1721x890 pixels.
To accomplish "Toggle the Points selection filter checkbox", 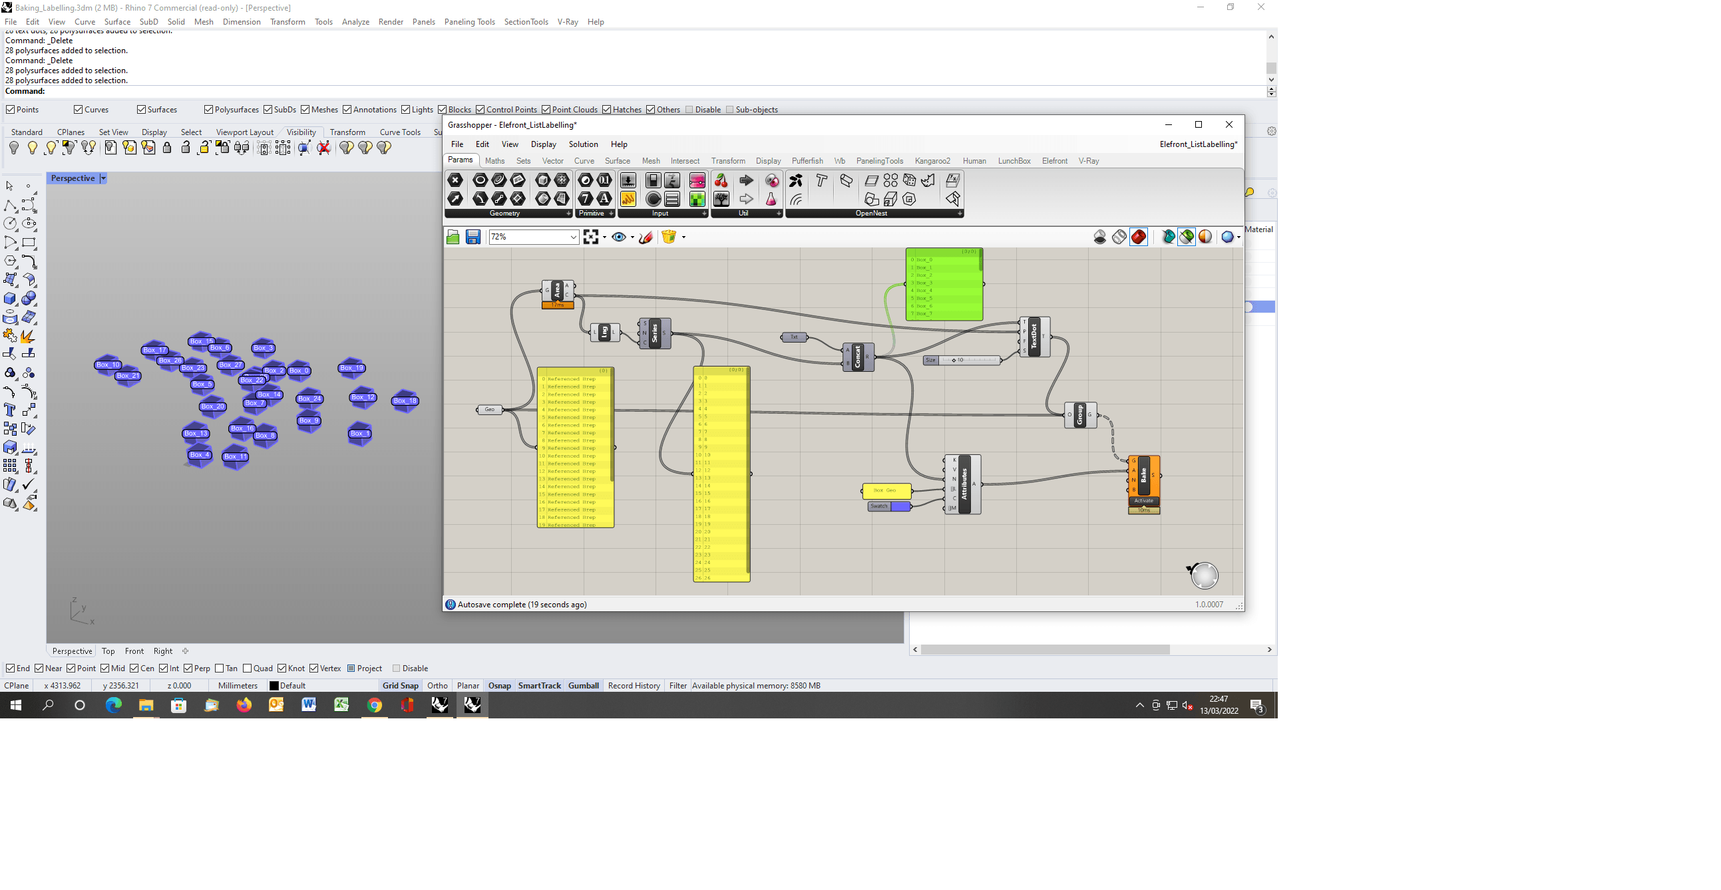I will [10, 110].
